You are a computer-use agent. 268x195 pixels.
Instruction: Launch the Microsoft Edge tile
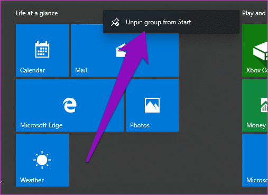click(70, 105)
